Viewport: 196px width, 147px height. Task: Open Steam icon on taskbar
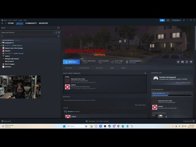[110, 126]
